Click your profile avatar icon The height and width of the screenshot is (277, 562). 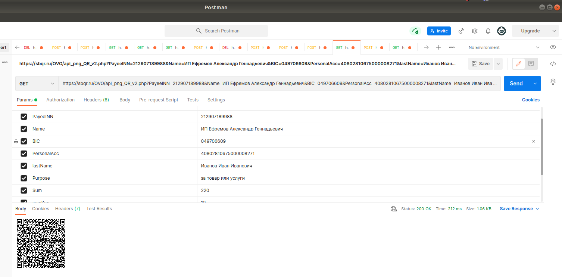pos(502,31)
